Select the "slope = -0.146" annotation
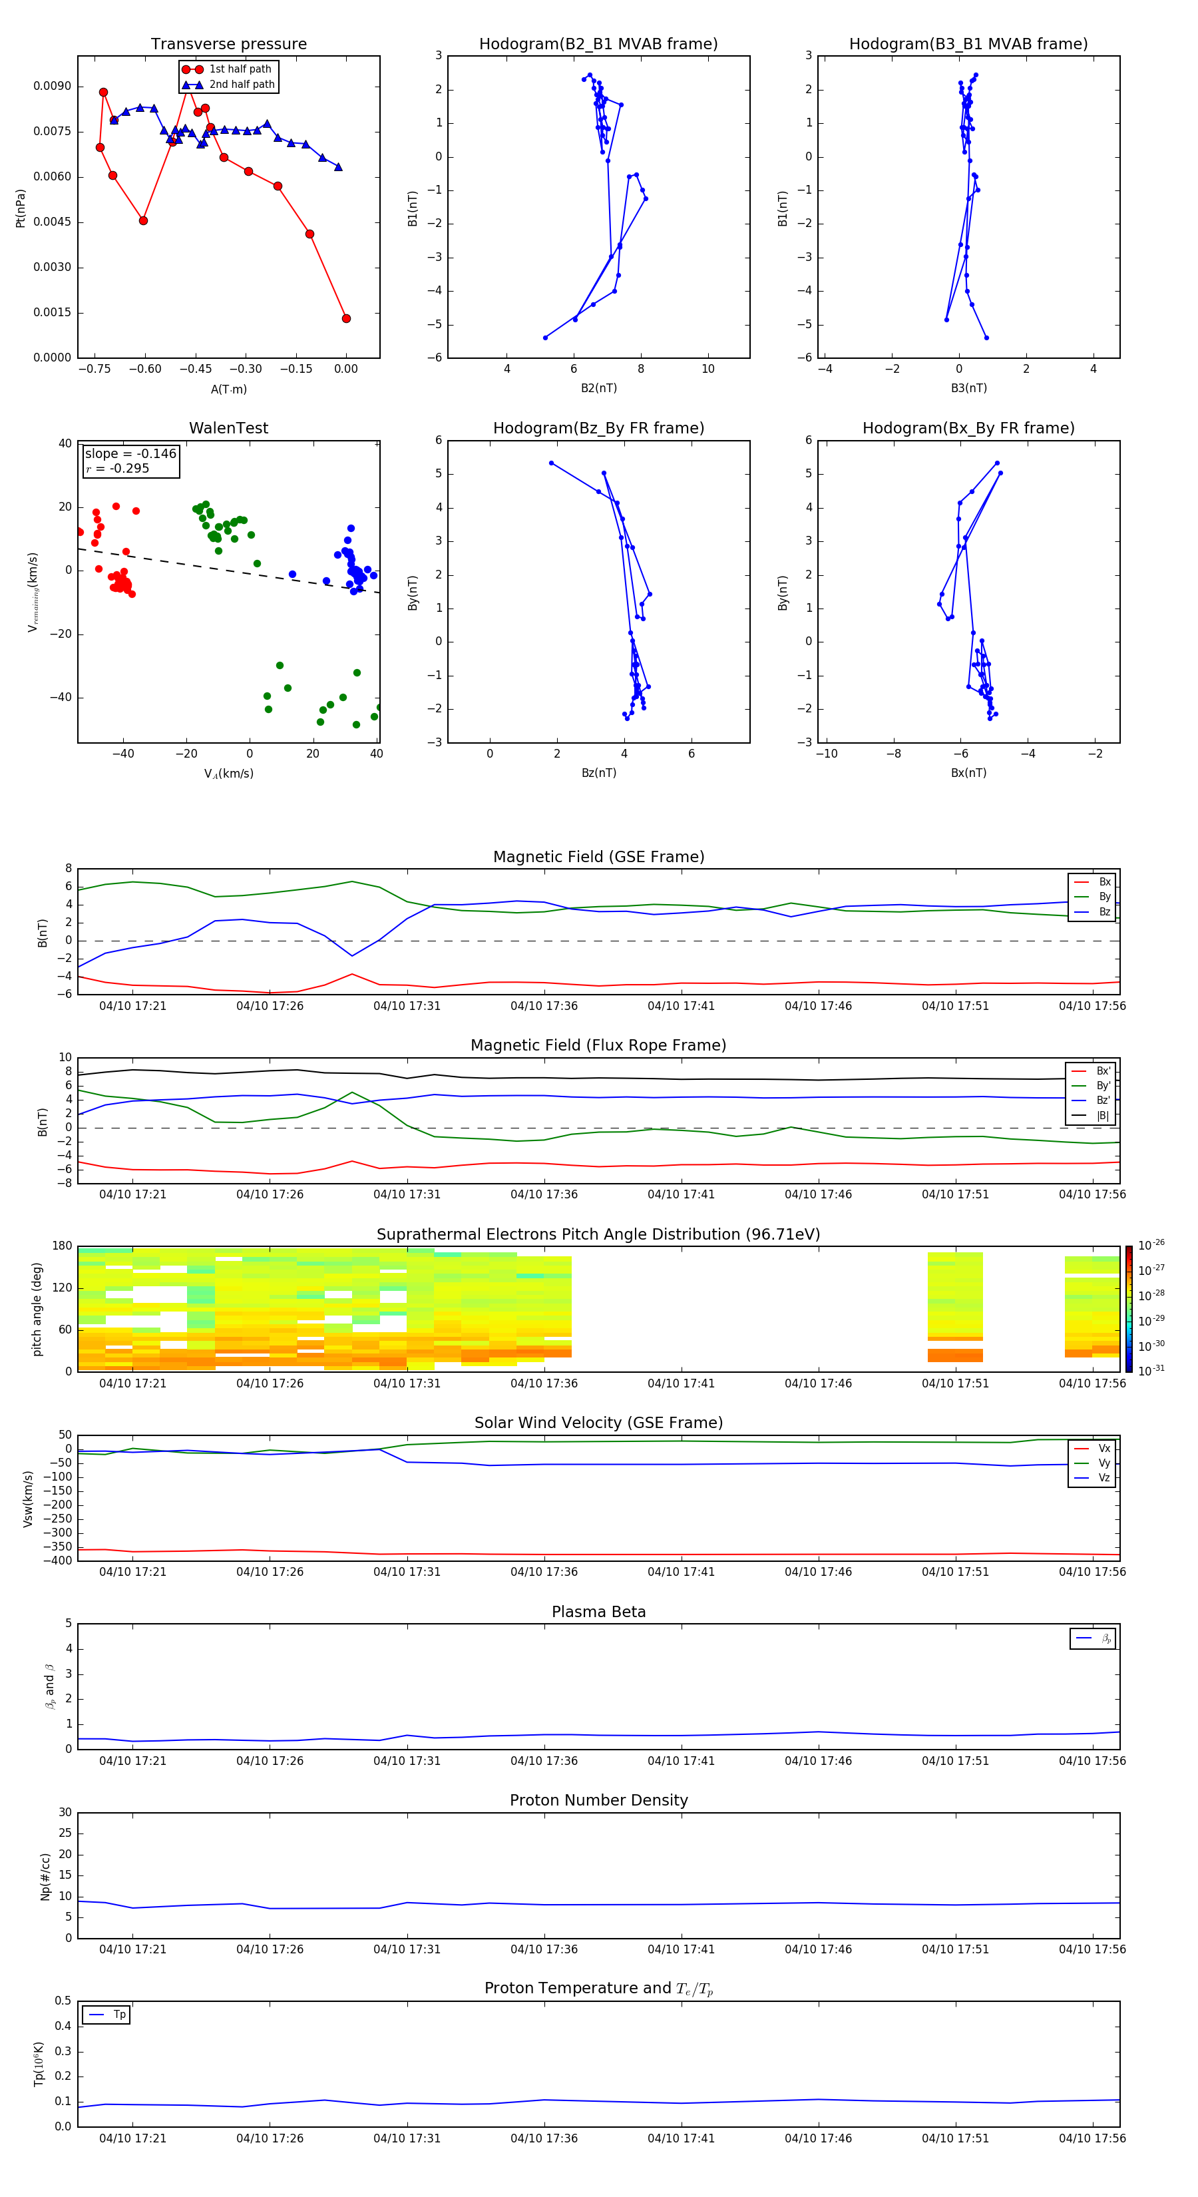This screenshot has height=2197, width=1198. 130,454
